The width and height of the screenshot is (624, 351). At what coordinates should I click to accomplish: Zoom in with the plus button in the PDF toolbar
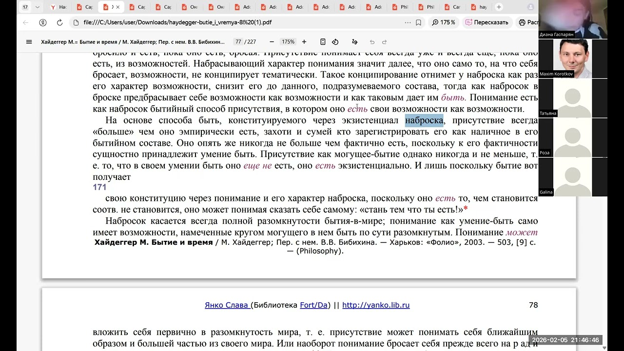[x=304, y=42]
